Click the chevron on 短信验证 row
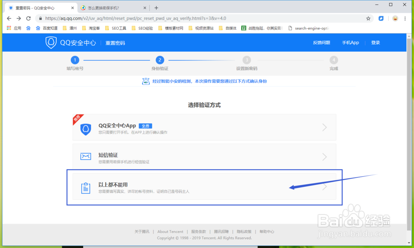The height and width of the screenshot is (248, 414). point(325,157)
